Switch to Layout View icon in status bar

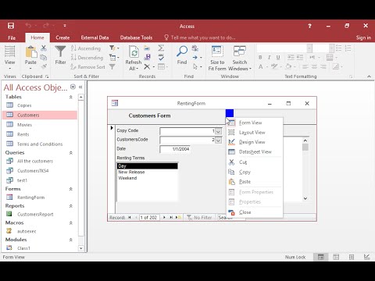[x=352, y=257]
